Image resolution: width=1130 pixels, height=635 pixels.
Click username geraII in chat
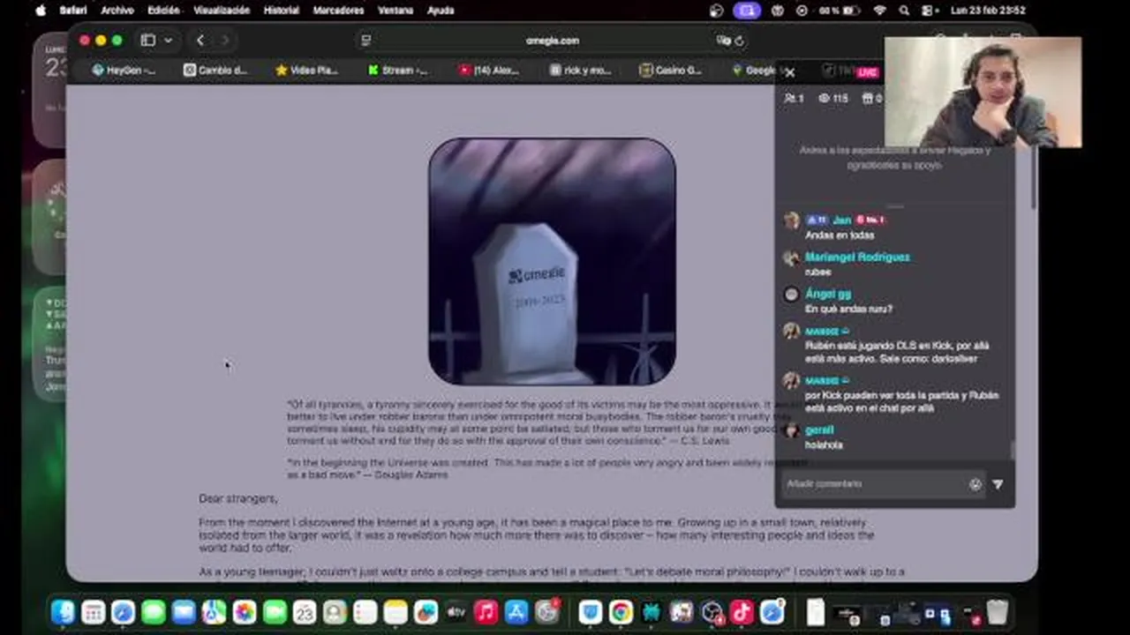[x=819, y=430]
